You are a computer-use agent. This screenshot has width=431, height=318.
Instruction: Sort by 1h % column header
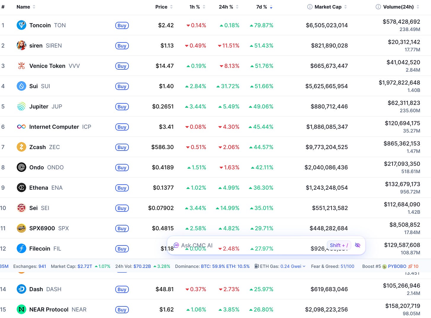click(197, 7)
